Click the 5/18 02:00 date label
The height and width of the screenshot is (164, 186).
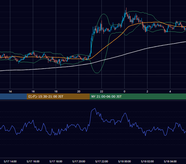[147, 161]
